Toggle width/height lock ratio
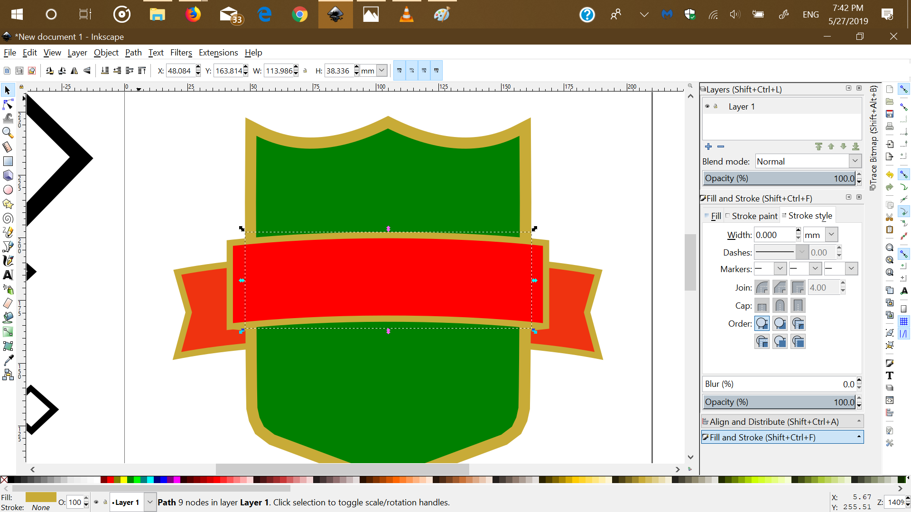 click(x=305, y=71)
